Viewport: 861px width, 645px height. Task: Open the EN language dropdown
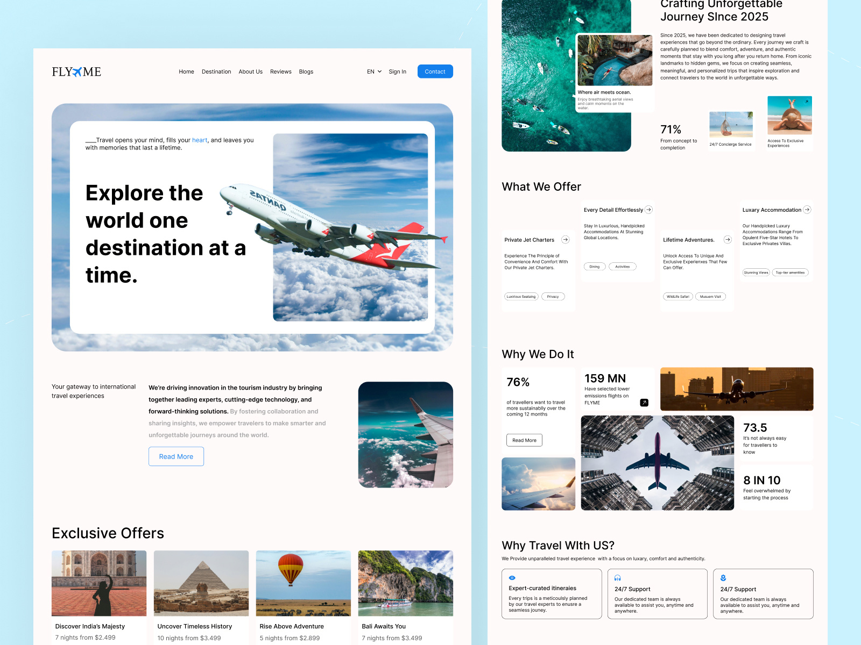[373, 71]
